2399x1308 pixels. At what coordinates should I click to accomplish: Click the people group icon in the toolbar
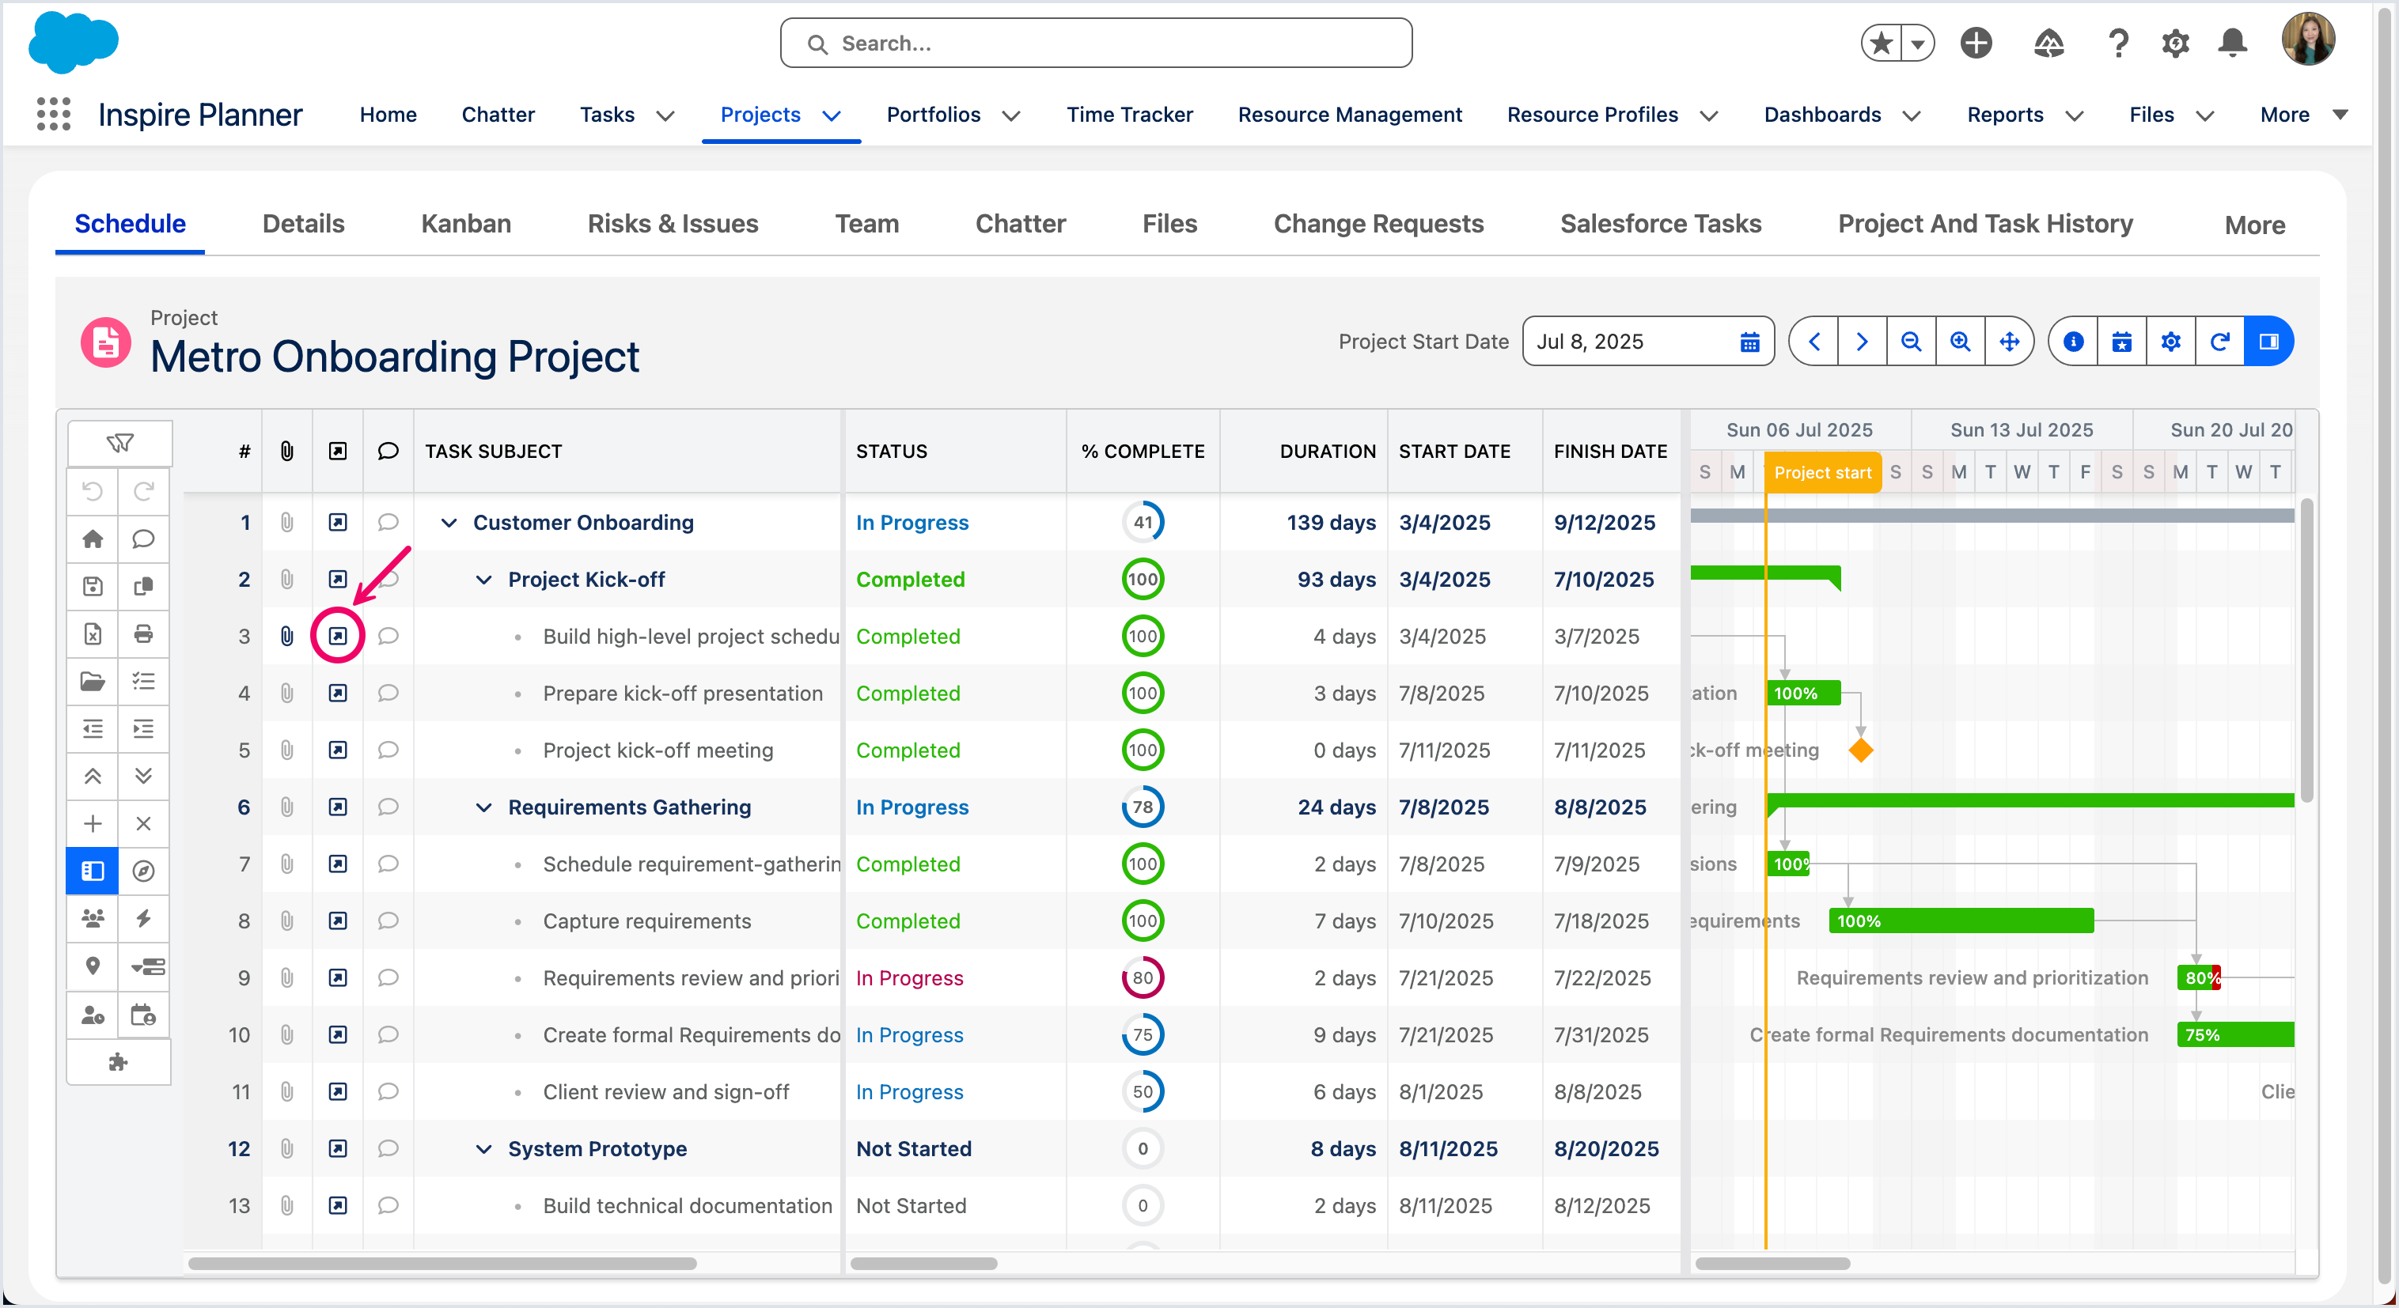(93, 918)
